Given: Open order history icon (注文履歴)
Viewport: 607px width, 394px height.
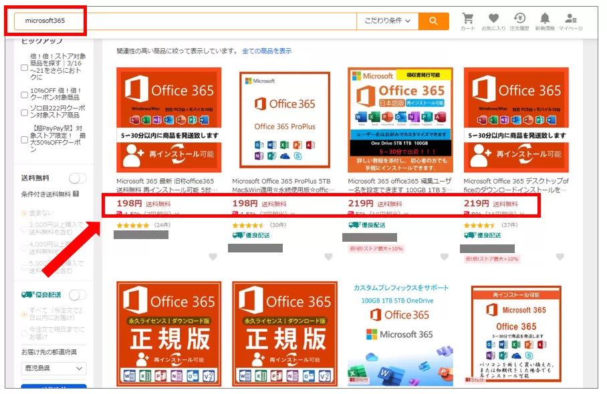Looking at the screenshot, I should click(519, 20).
